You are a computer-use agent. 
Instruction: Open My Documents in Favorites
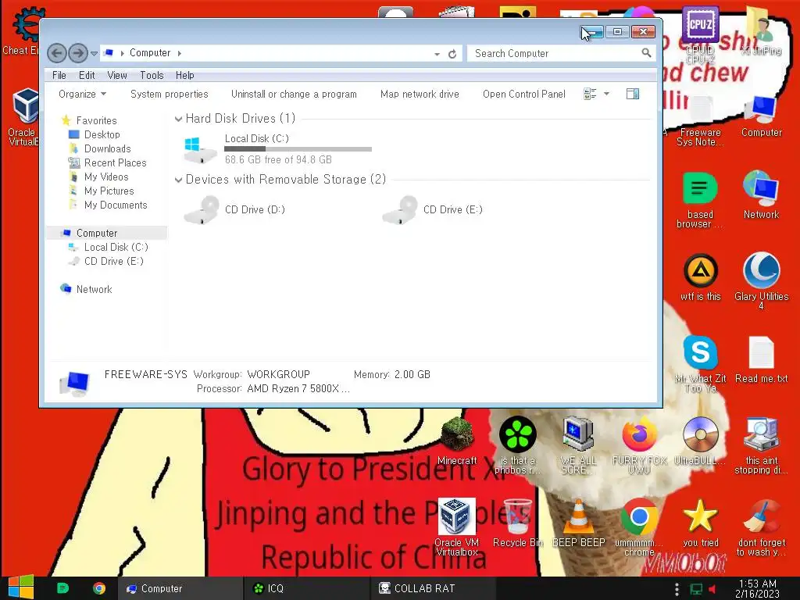[x=116, y=205]
